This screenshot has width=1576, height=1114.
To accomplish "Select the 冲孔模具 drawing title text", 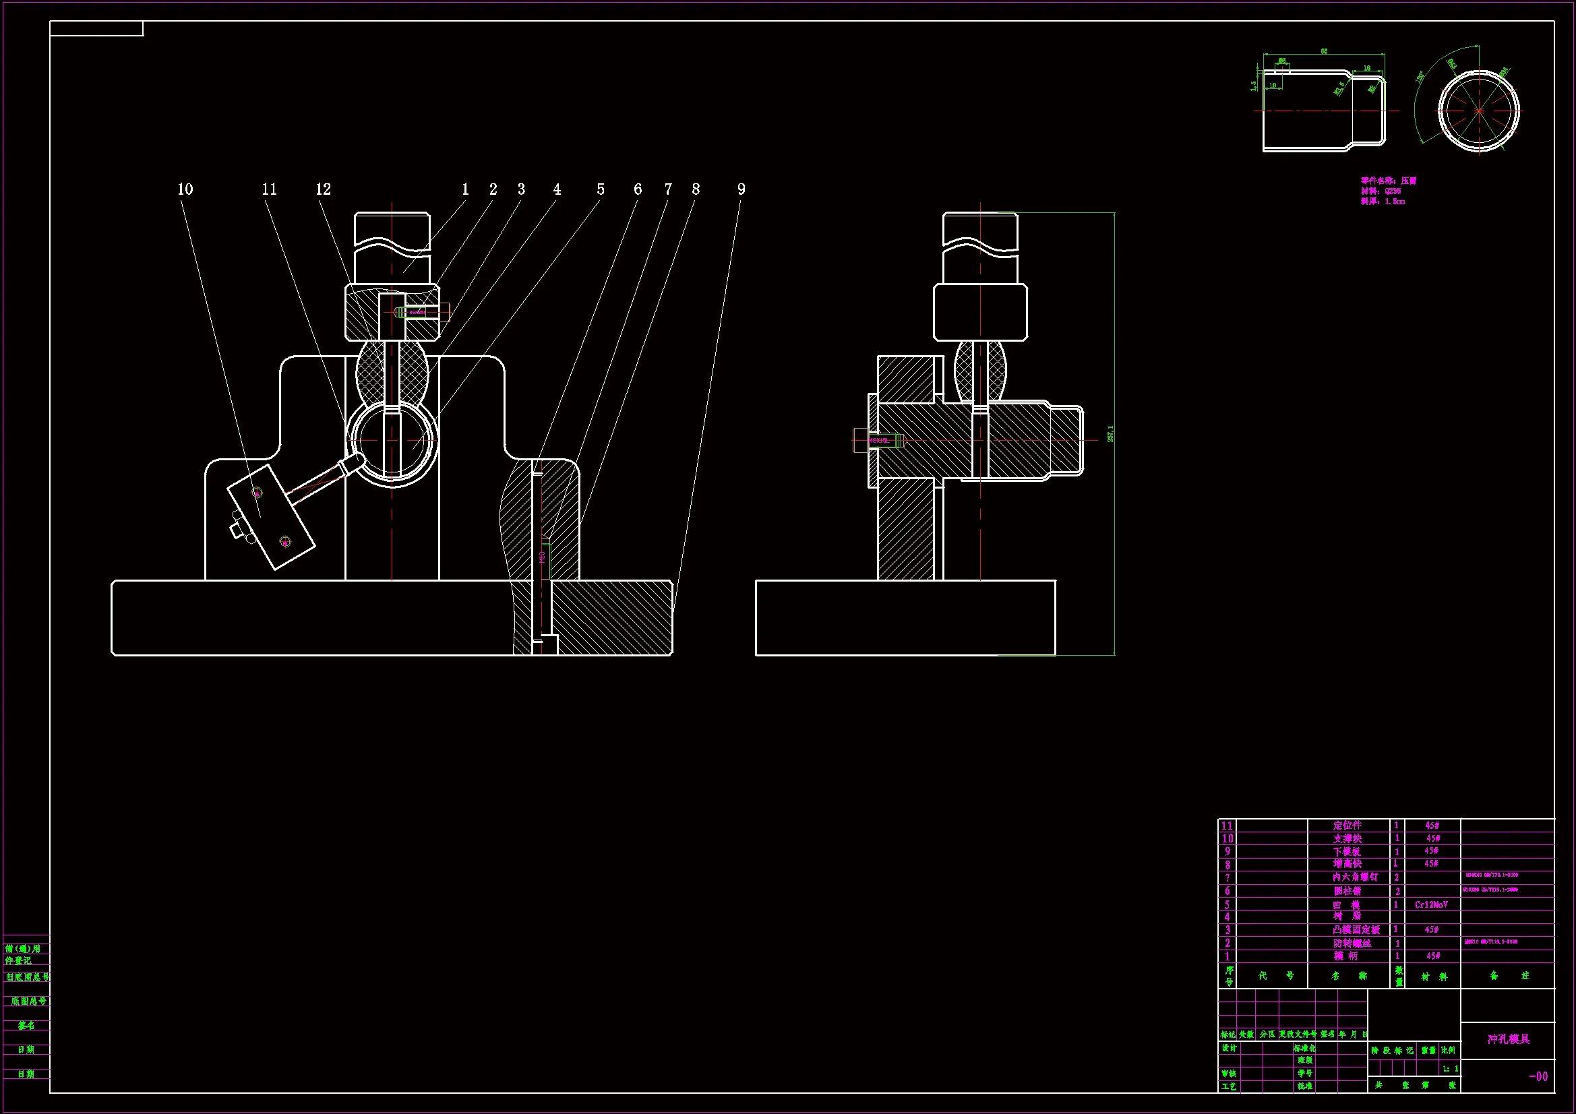I will pos(1508,1039).
